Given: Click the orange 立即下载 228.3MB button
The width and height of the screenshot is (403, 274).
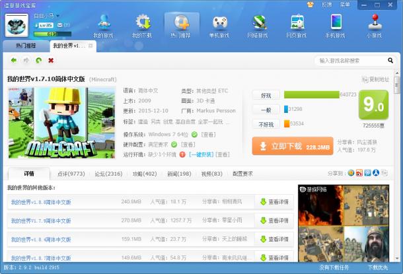Looking at the screenshot, I should (293, 146).
